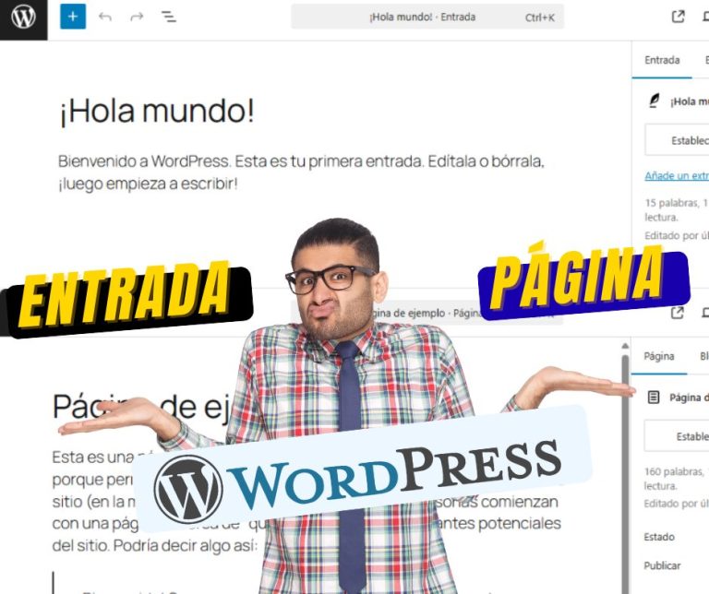Switch to the Entrada sidebar tab
Viewport: 709px width, 594px height.
[x=662, y=60]
